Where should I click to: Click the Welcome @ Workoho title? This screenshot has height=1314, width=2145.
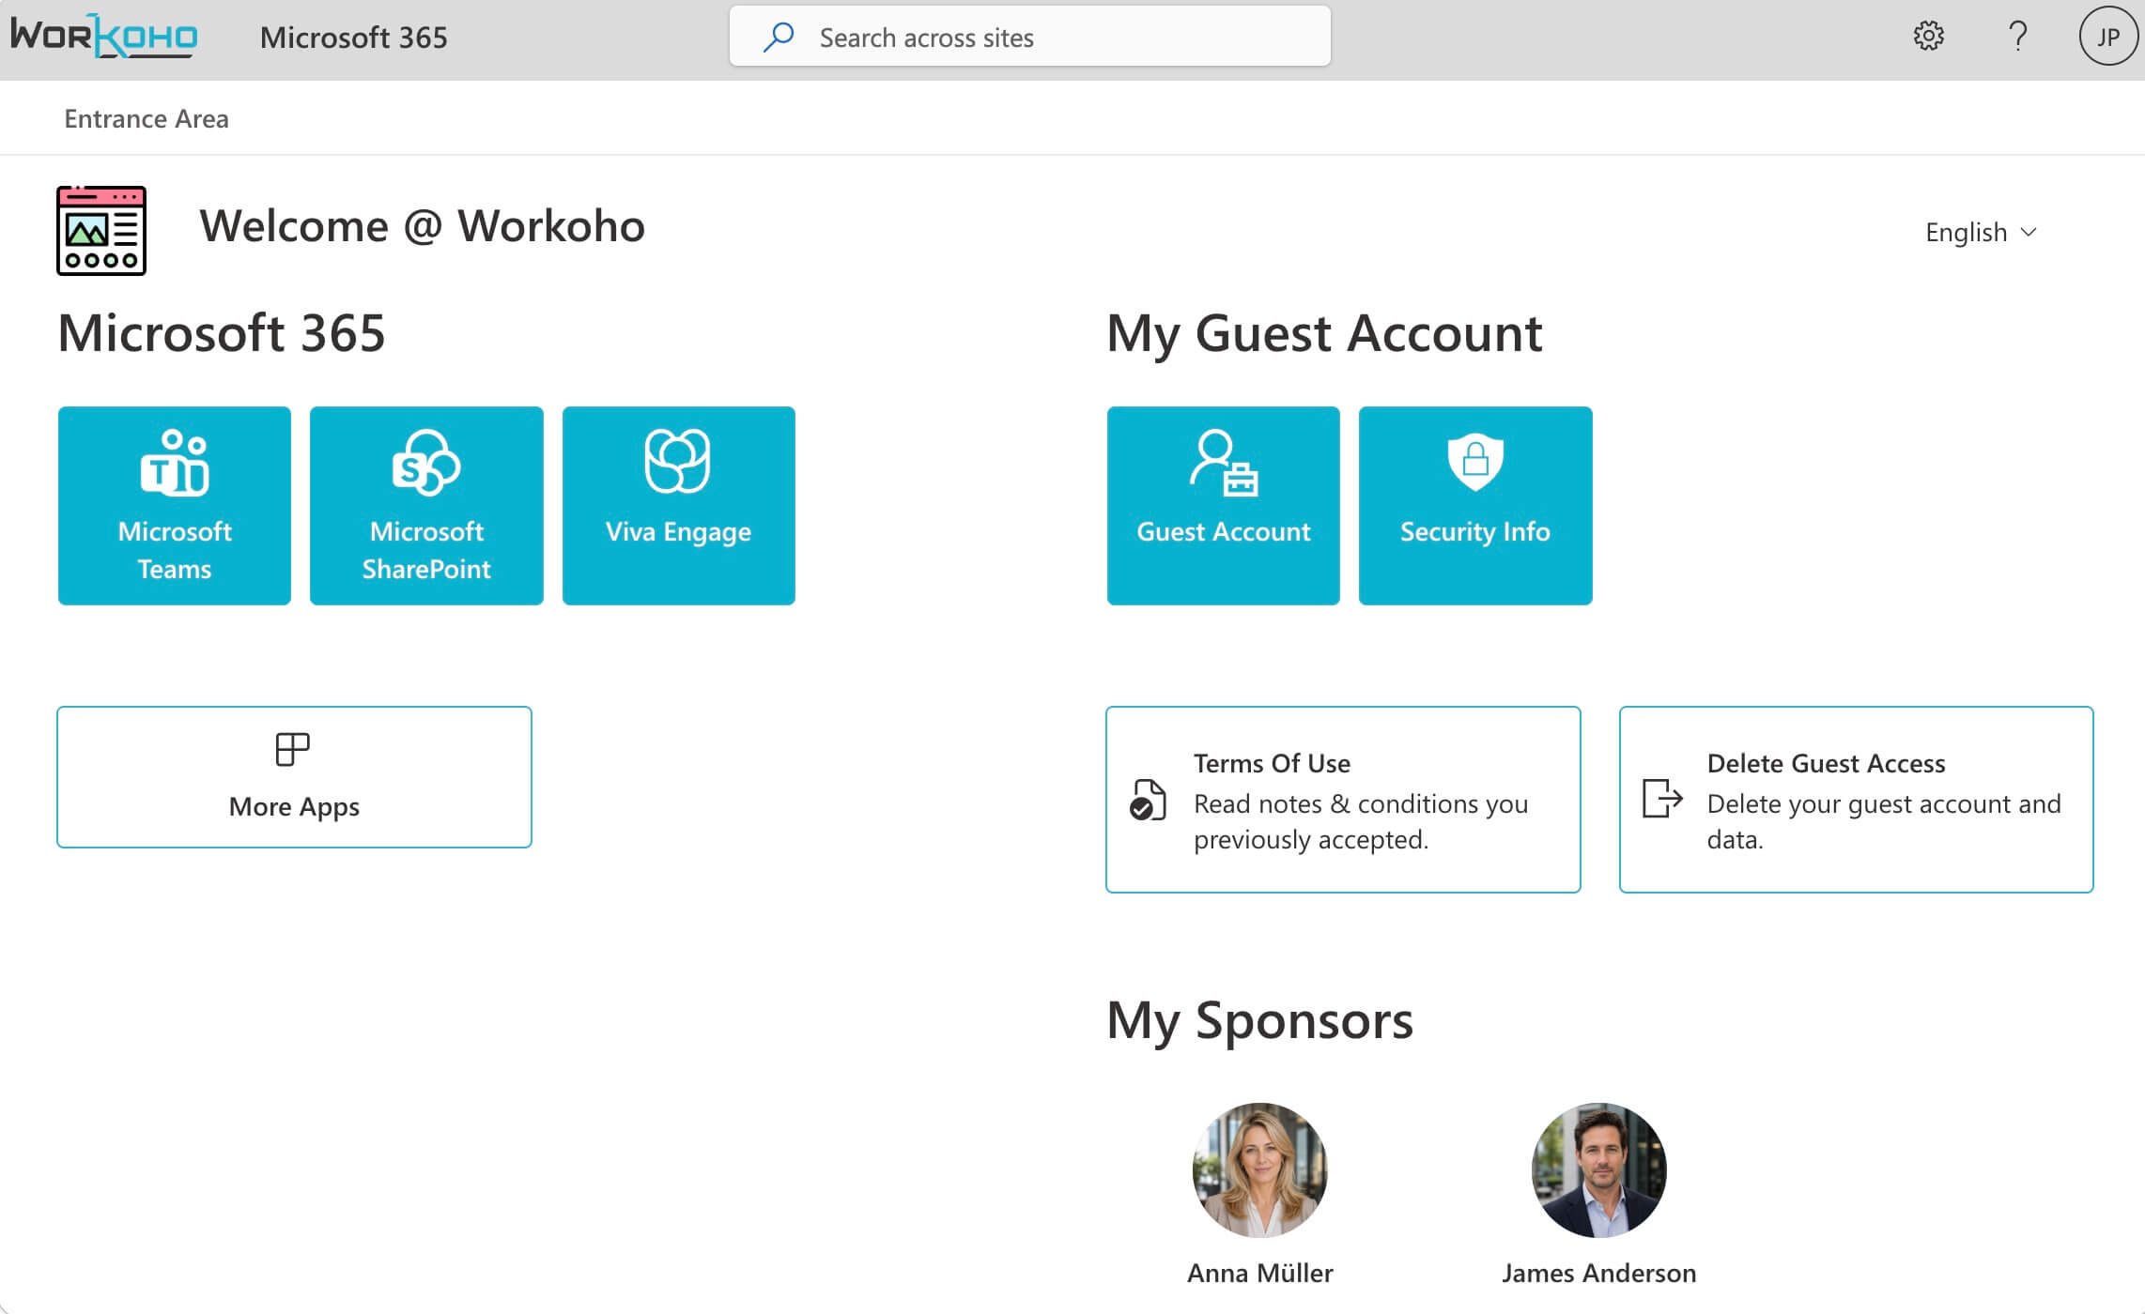tap(423, 226)
